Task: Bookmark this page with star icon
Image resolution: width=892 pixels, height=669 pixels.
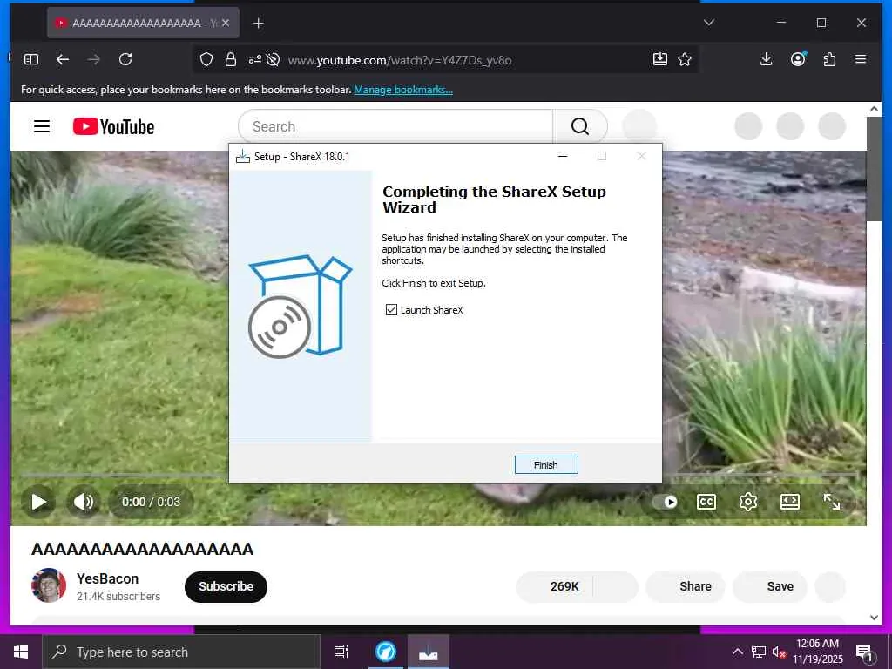Action: coord(685,59)
